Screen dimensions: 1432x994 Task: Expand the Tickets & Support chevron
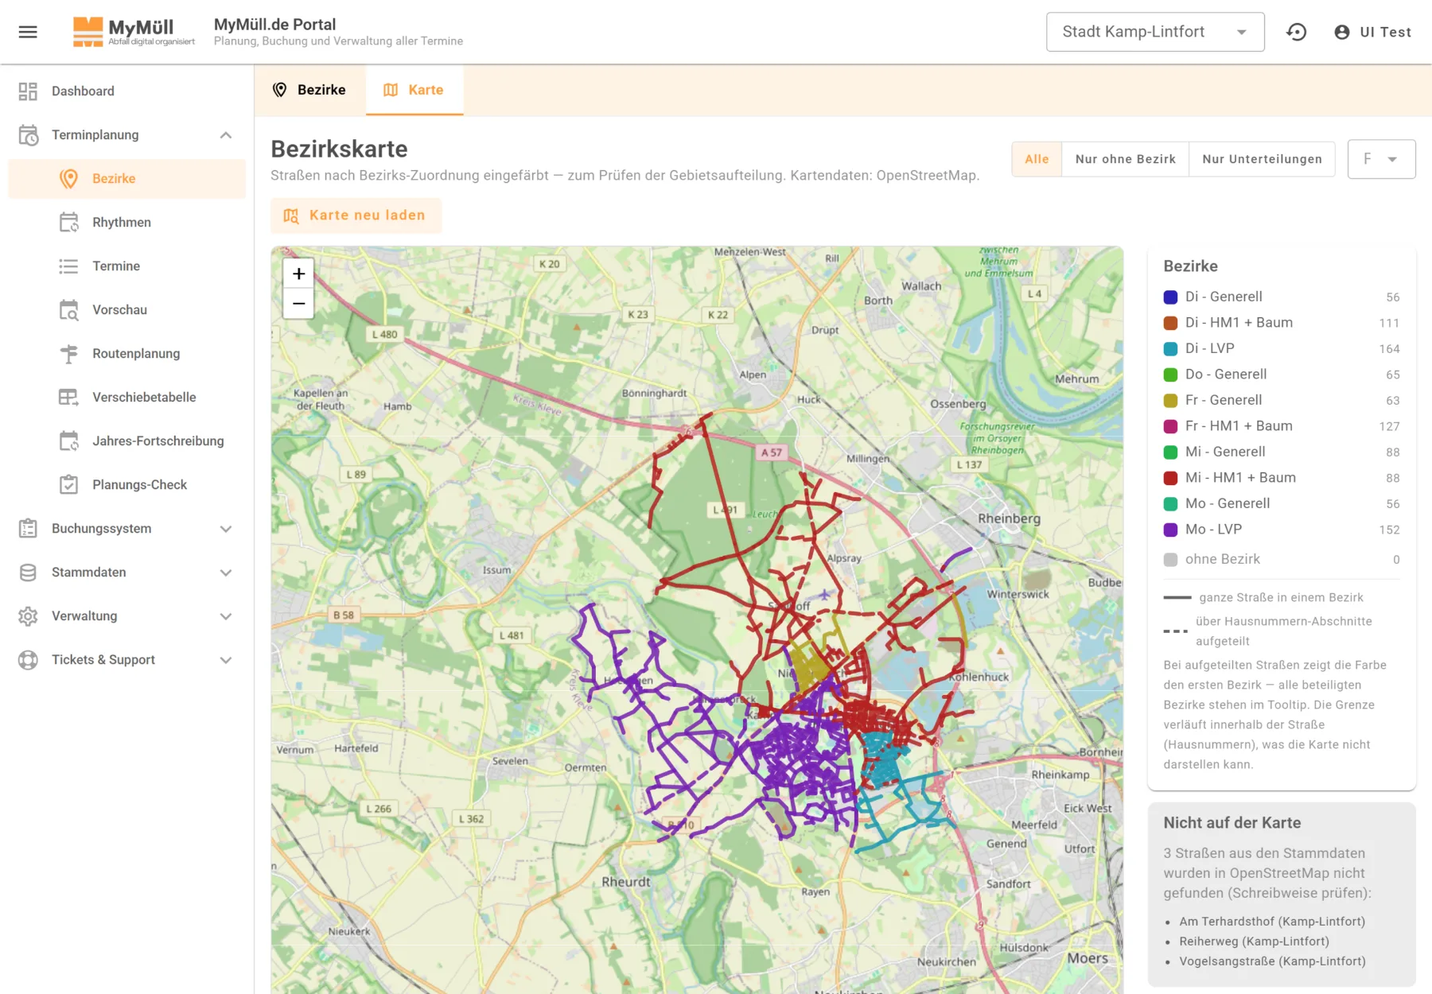coord(226,660)
